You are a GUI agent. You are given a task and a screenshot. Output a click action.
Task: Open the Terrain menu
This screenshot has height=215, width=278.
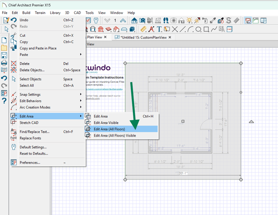[40, 13]
